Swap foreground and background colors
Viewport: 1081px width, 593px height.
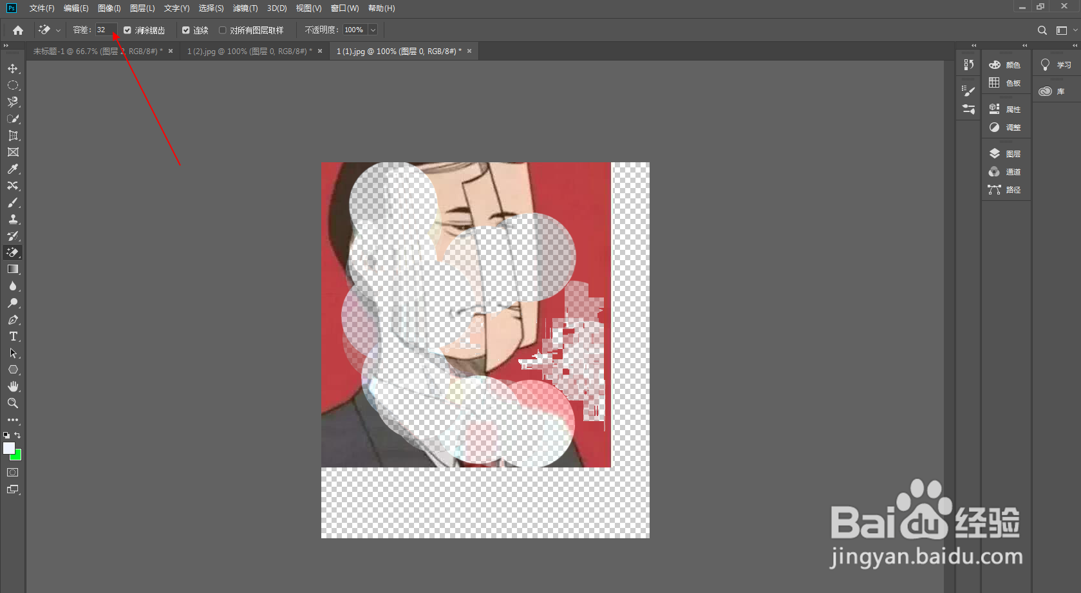[17, 435]
